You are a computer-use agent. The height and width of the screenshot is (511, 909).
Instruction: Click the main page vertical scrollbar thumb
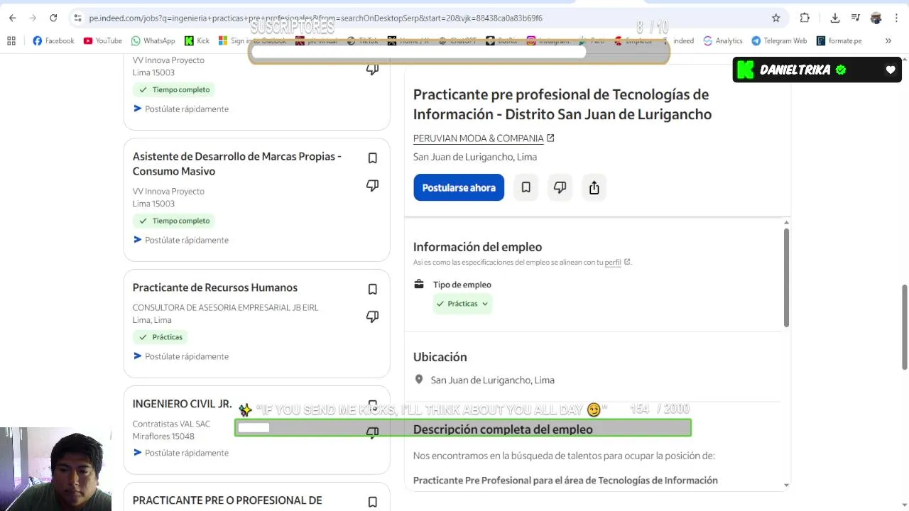pyautogui.click(x=904, y=326)
